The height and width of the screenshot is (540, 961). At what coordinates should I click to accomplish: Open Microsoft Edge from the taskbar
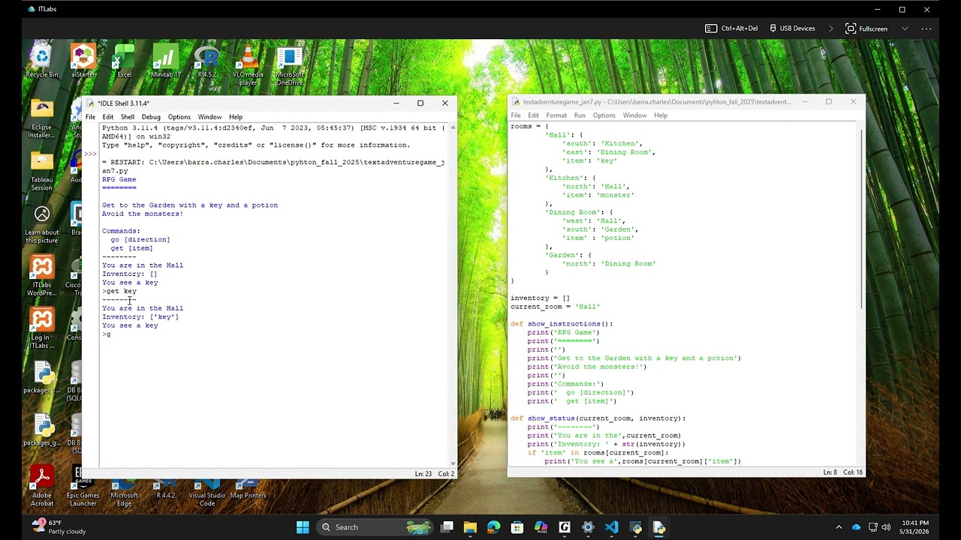(493, 527)
